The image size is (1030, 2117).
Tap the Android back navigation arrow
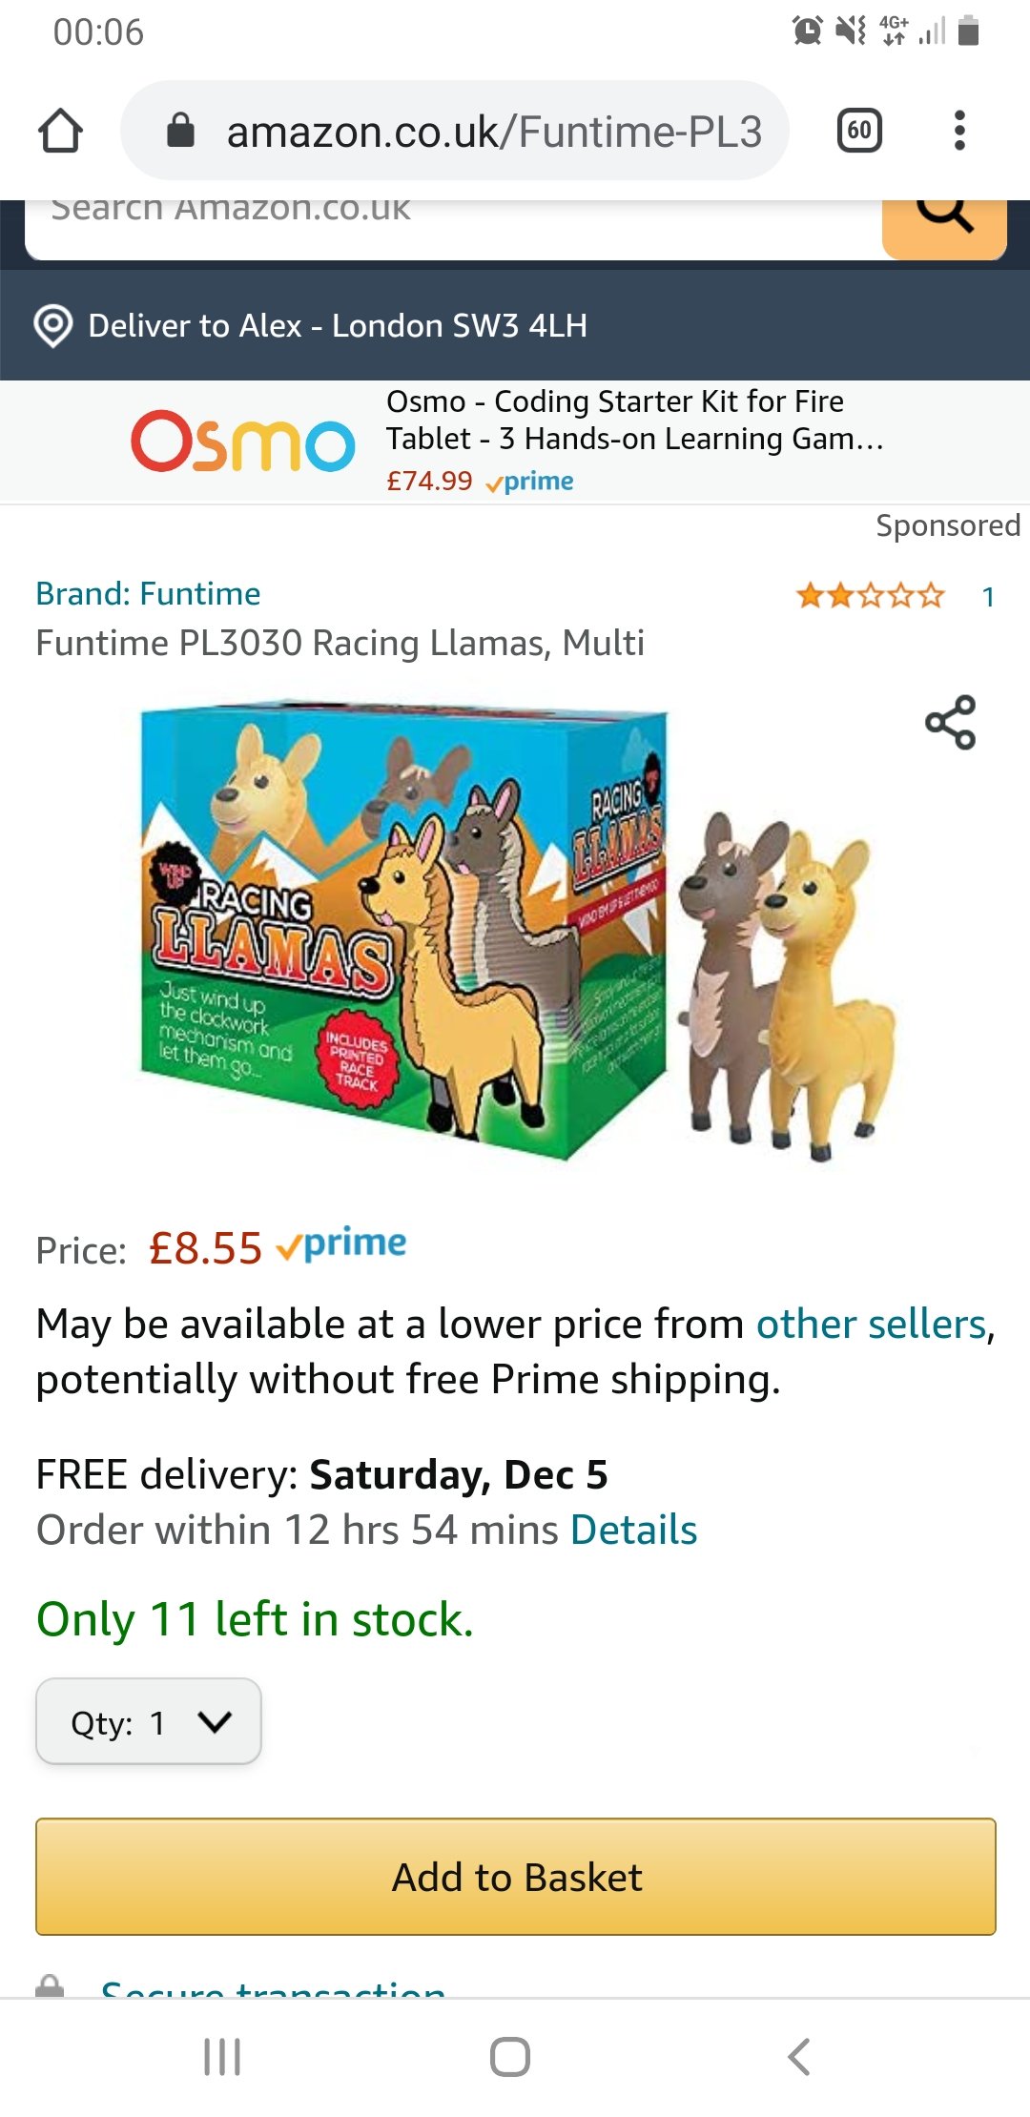(799, 2057)
